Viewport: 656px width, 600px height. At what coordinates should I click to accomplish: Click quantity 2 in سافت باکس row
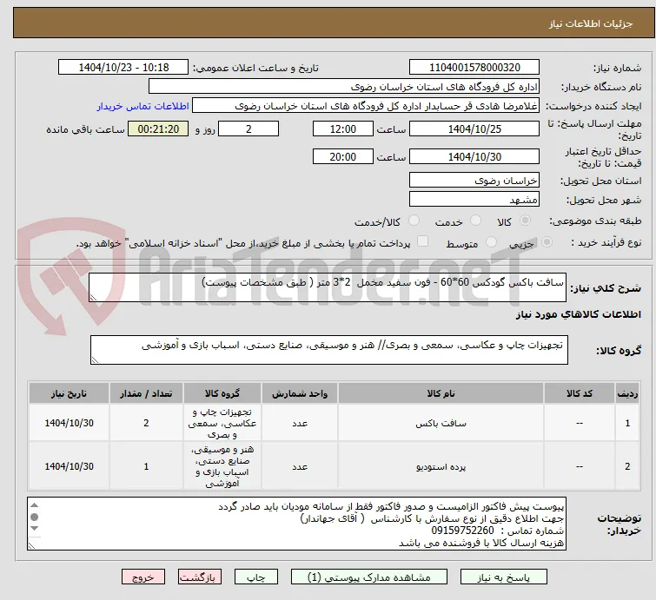[x=146, y=423]
